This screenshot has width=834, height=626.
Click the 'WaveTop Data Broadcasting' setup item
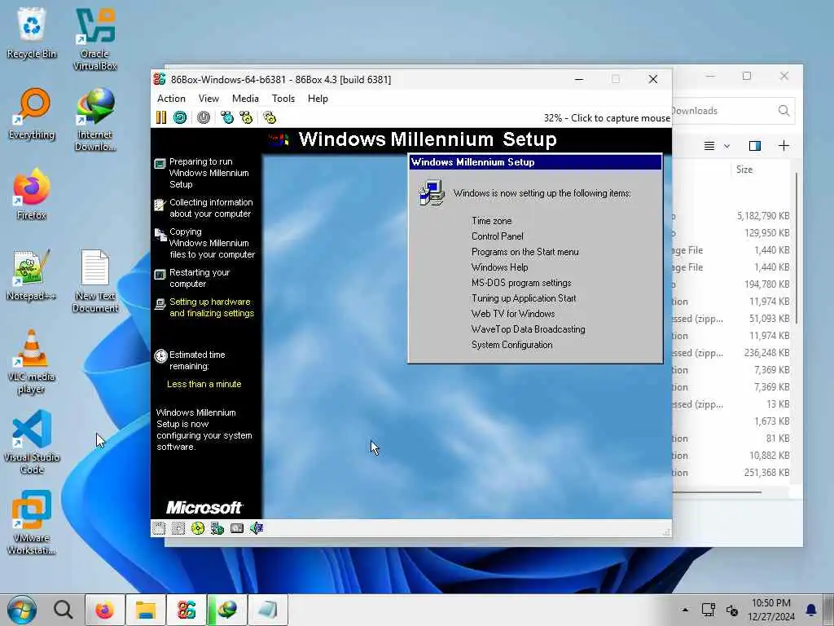point(528,329)
